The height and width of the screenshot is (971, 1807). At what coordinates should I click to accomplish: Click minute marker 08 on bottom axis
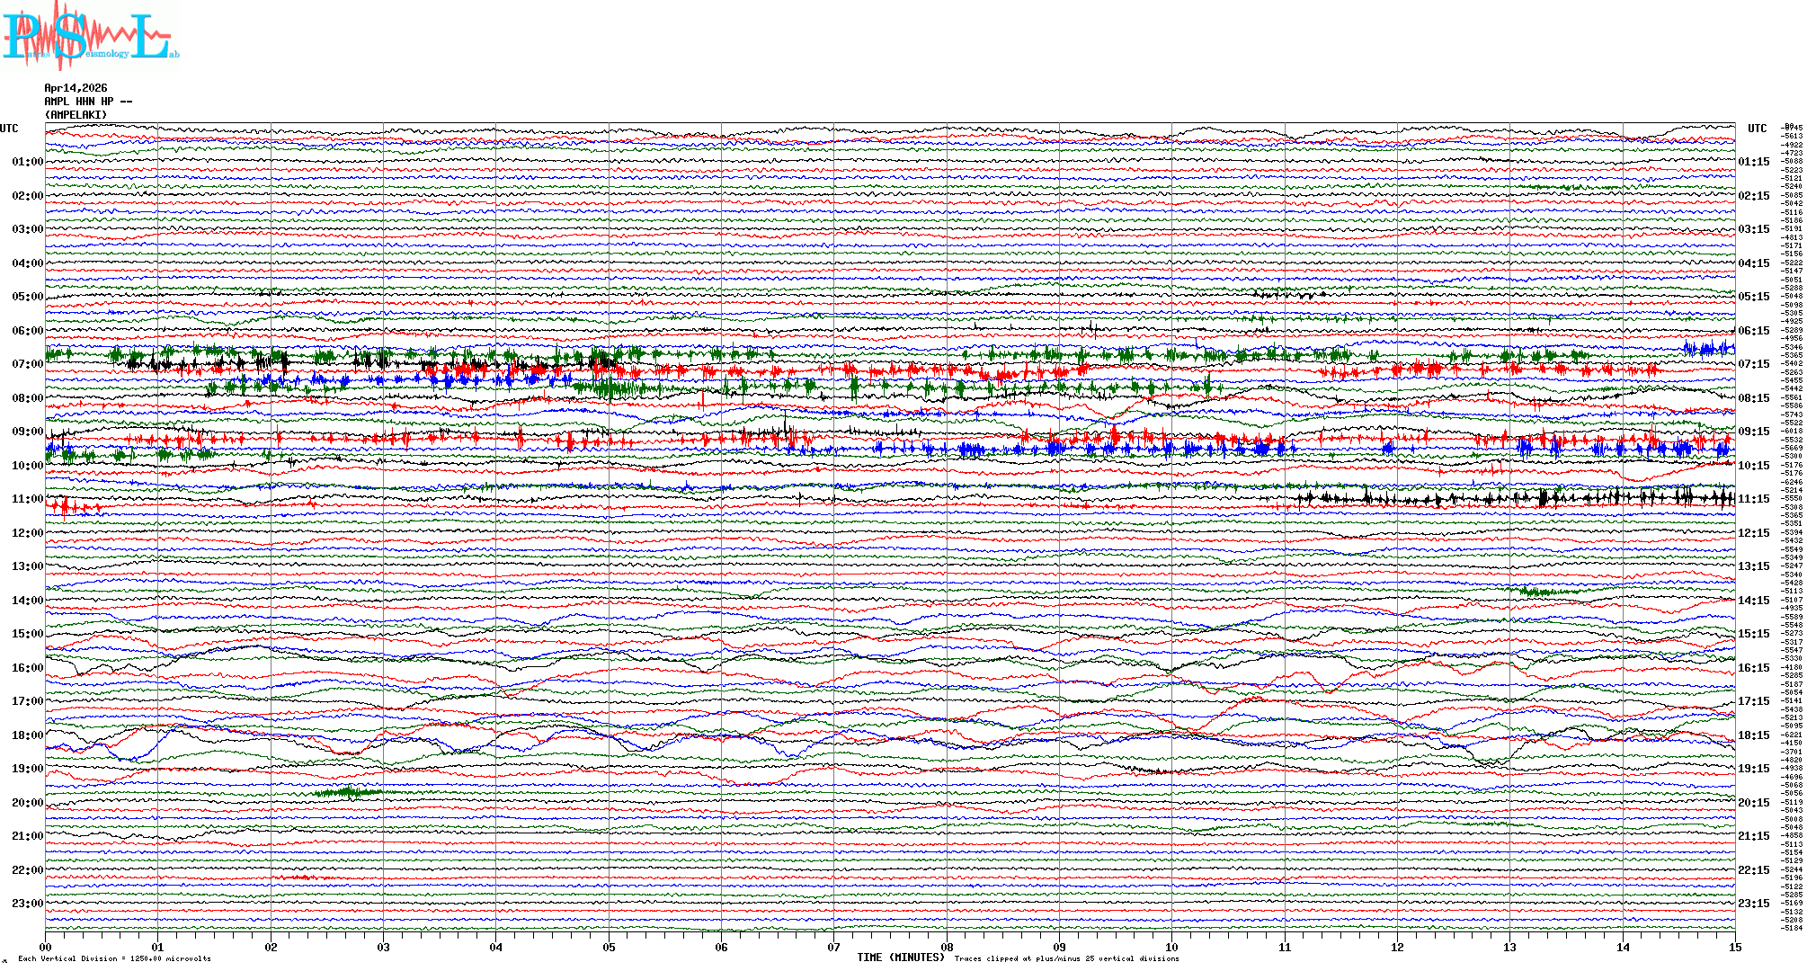pos(947,947)
